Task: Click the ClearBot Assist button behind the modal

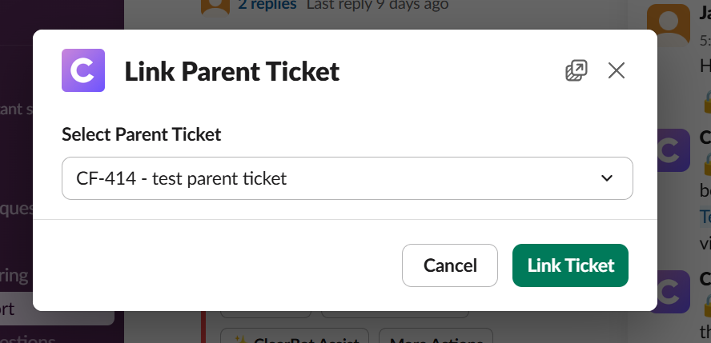Action: (x=294, y=337)
